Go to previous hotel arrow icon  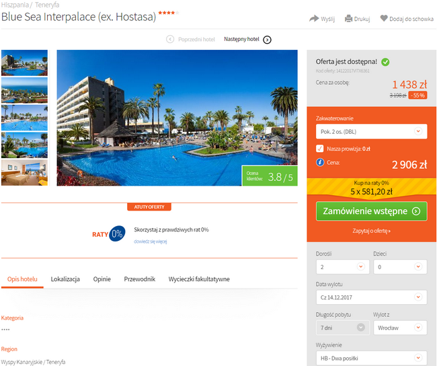pos(170,39)
